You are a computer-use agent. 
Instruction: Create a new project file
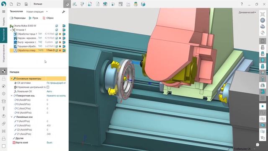[x=11, y=4]
